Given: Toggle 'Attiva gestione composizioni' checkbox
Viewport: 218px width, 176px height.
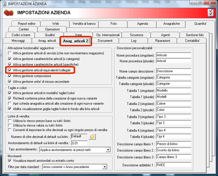Looking at the screenshot, I should [x=10, y=76].
